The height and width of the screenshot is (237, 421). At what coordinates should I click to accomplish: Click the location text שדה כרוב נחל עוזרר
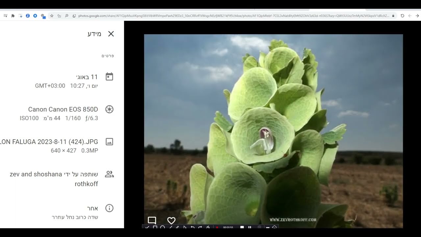(x=75, y=217)
